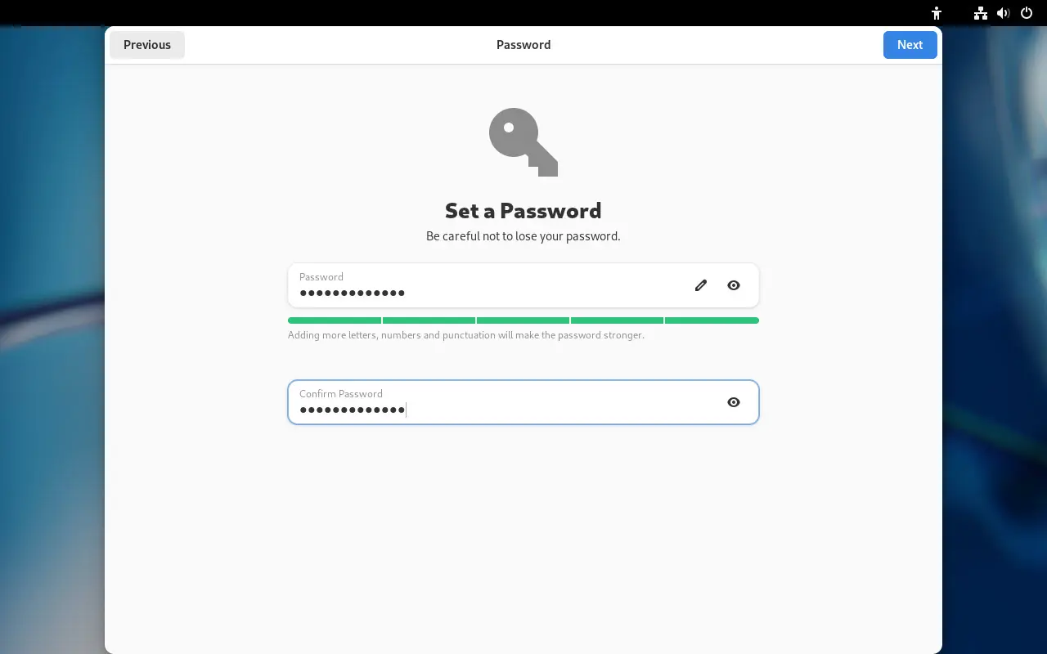Click the password strength hint text
1047x654 pixels.
point(465,335)
